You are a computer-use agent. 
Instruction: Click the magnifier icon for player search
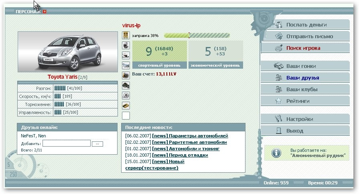(278, 48)
